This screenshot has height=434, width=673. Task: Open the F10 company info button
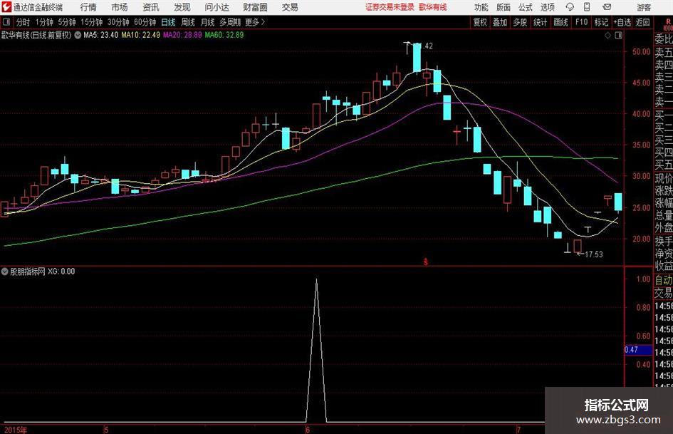[581, 22]
